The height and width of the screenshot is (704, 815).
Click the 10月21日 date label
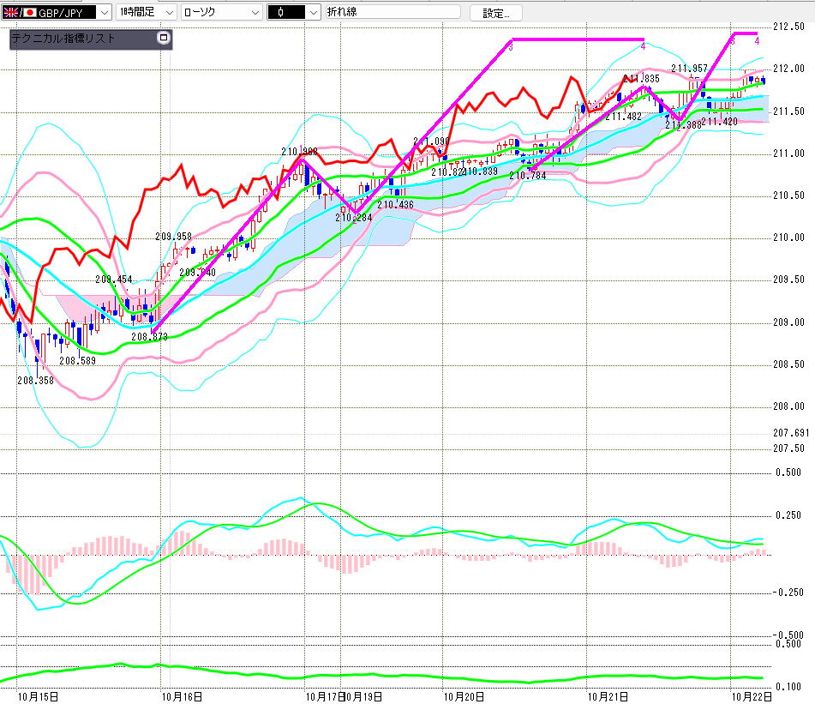click(x=608, y=697)
